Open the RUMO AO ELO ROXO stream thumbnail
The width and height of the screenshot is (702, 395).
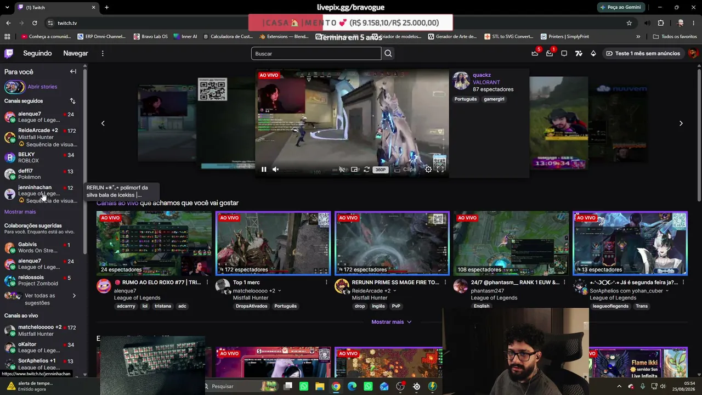[x=154, y=244]
